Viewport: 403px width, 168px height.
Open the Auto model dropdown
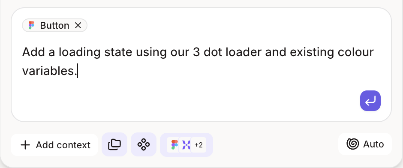tap(365, 144)
